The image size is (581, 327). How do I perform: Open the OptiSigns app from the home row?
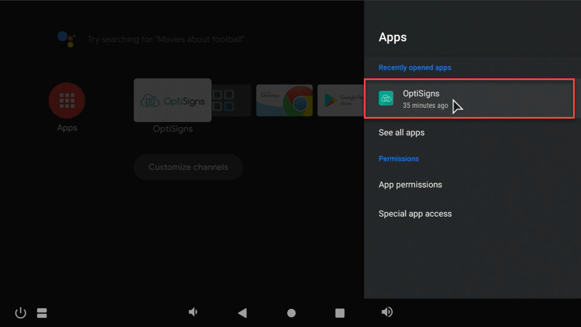[172, 100]
